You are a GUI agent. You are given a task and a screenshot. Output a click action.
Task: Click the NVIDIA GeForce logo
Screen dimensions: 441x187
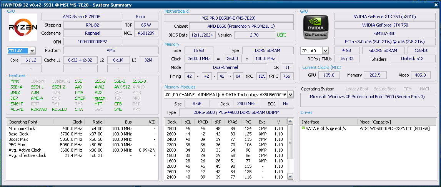tap(315, 27)
